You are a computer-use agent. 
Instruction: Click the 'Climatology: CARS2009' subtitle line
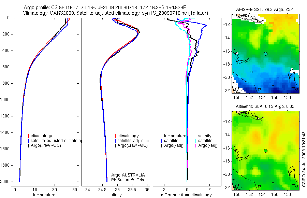(115, 13)
